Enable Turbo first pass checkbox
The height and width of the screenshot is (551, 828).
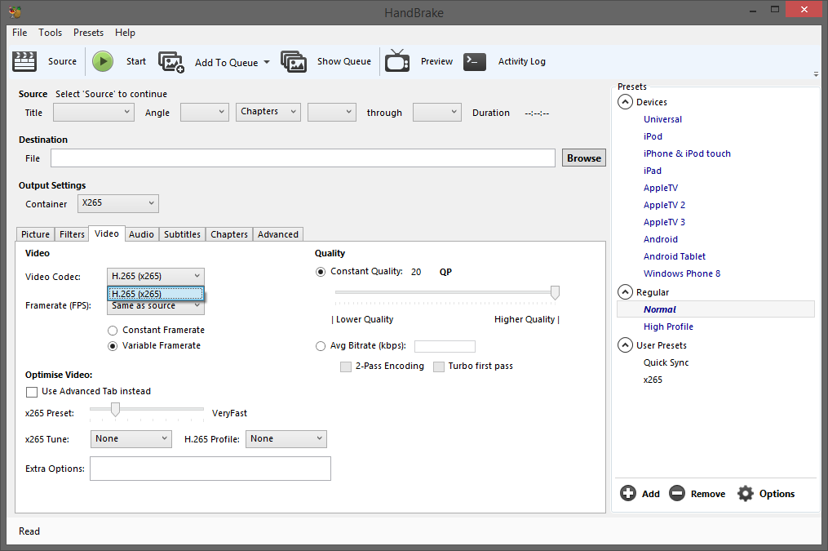click(439, 367)
